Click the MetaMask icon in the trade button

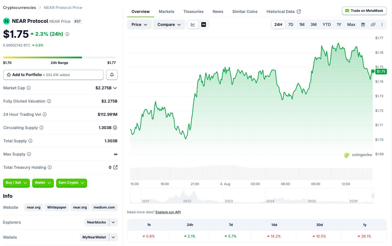tap(347, 11)
